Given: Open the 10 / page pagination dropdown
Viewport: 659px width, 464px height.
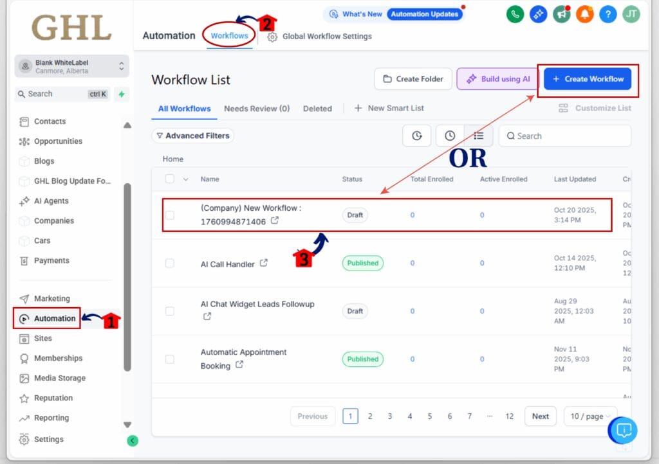Looking at the screenshot, I should tap(589, 416).
